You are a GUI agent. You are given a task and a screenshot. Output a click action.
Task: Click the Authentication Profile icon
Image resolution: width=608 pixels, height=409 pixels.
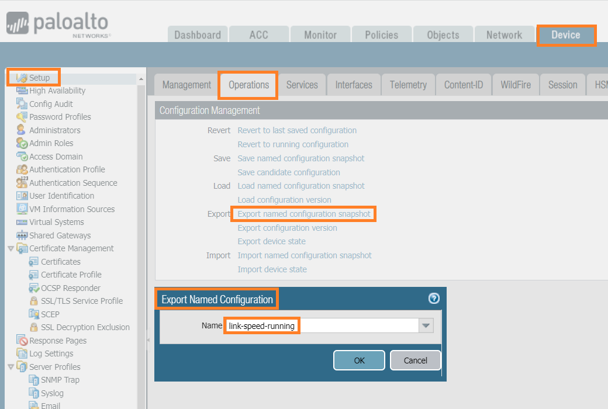22,169
